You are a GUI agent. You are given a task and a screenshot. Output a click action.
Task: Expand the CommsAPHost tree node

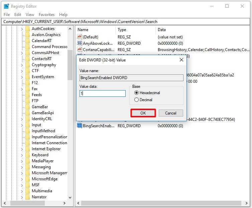(x=22, y=53)
